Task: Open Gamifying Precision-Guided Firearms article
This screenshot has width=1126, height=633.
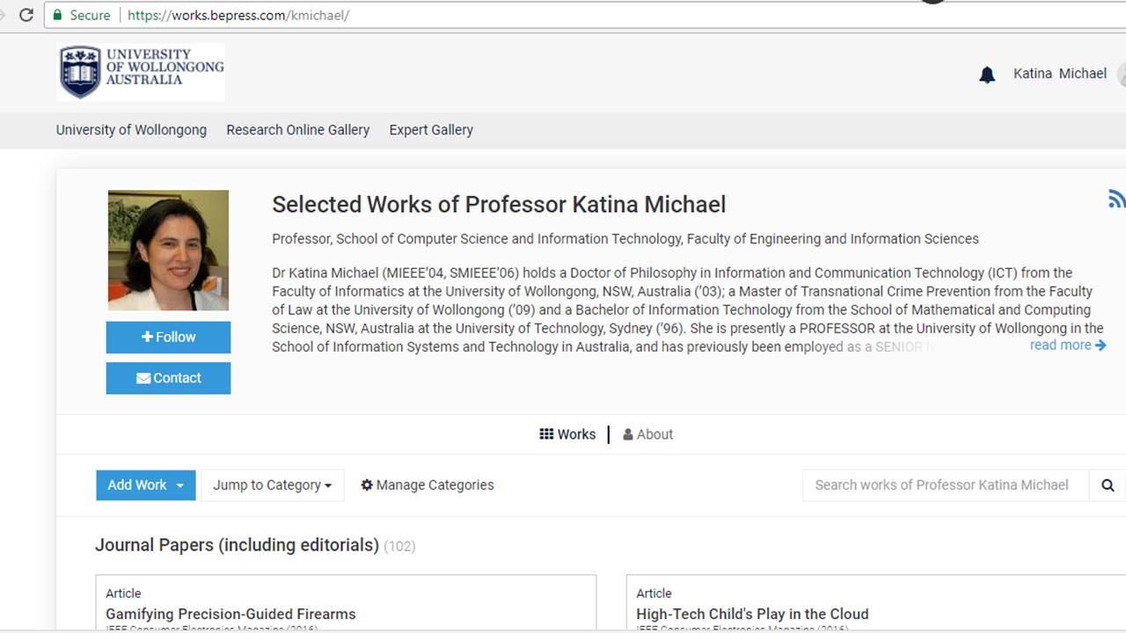Action: coord(230,615)
